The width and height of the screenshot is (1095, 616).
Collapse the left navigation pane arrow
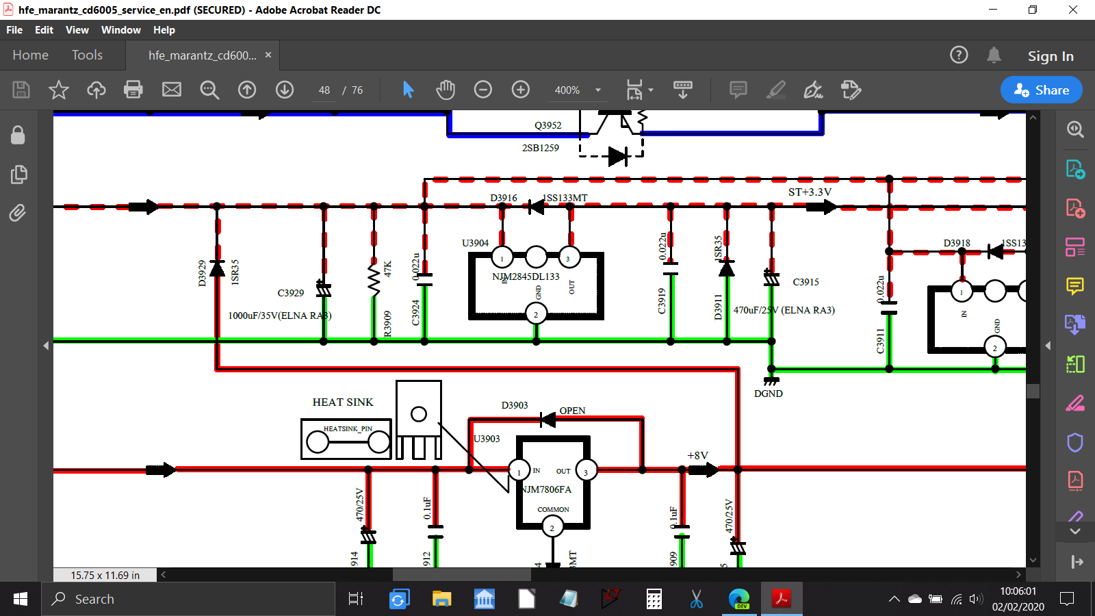(x=46, y=346)
